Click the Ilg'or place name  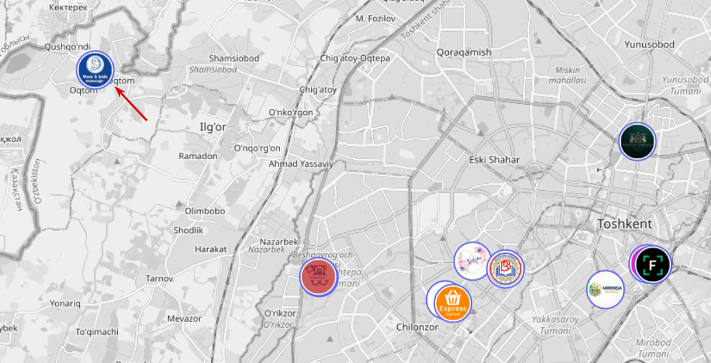click(213, 127)
